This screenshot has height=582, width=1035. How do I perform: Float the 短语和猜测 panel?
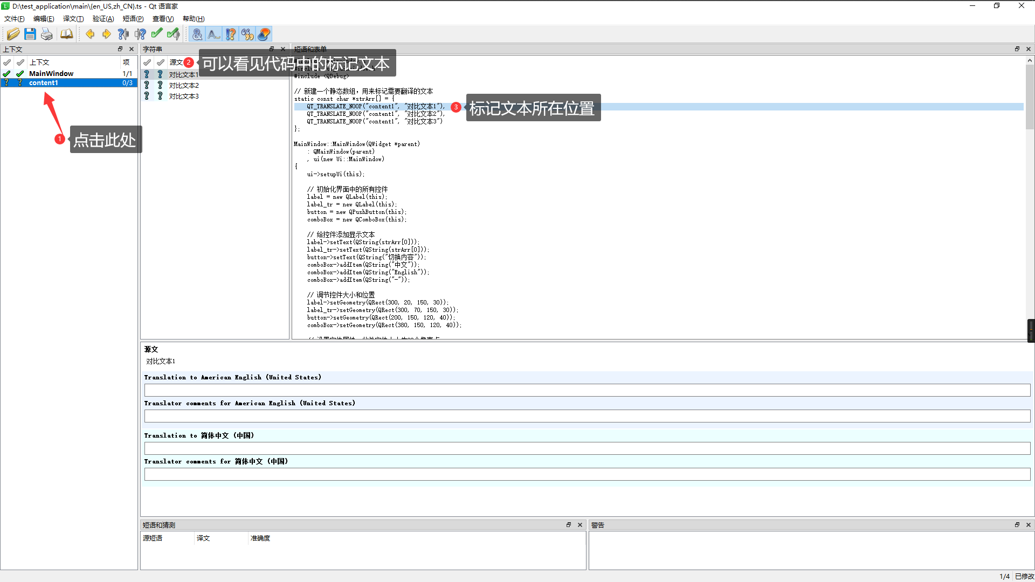(x=569, y=525)
